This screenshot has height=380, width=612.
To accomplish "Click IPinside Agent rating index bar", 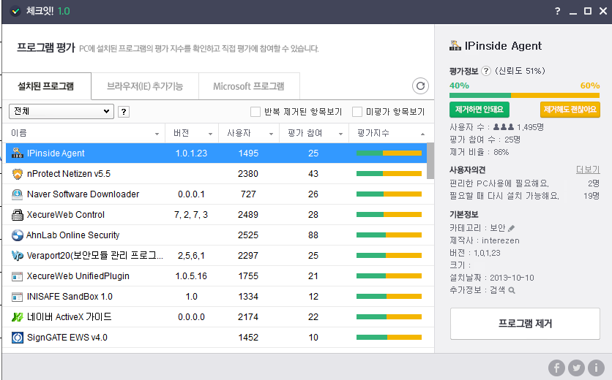I will coord(389,153).
